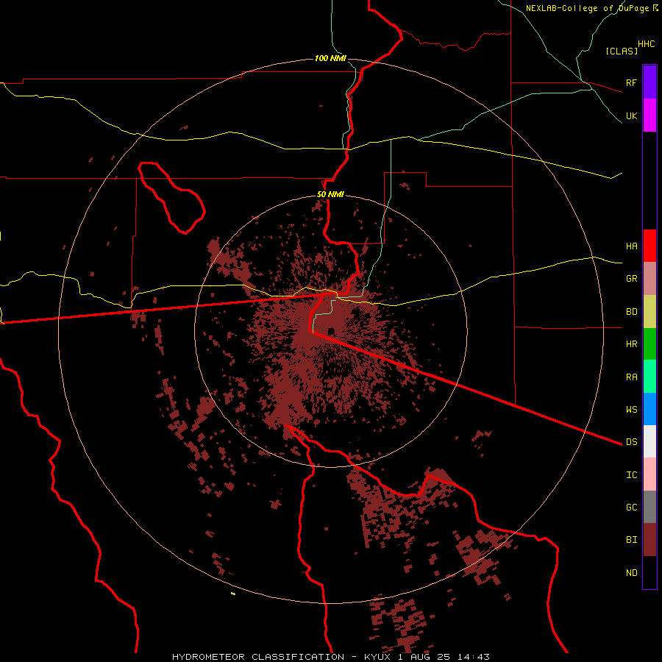The width and height of the screenshot is (662, 662).
Task: Click the WS blue legend swatch
Action: tap(649, 409)
